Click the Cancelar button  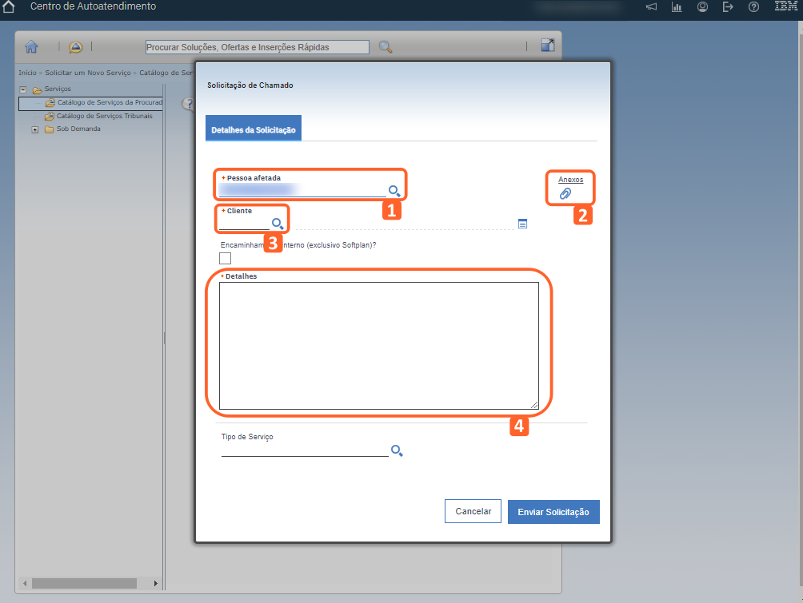pyautogui.click(x=473, y=511)
